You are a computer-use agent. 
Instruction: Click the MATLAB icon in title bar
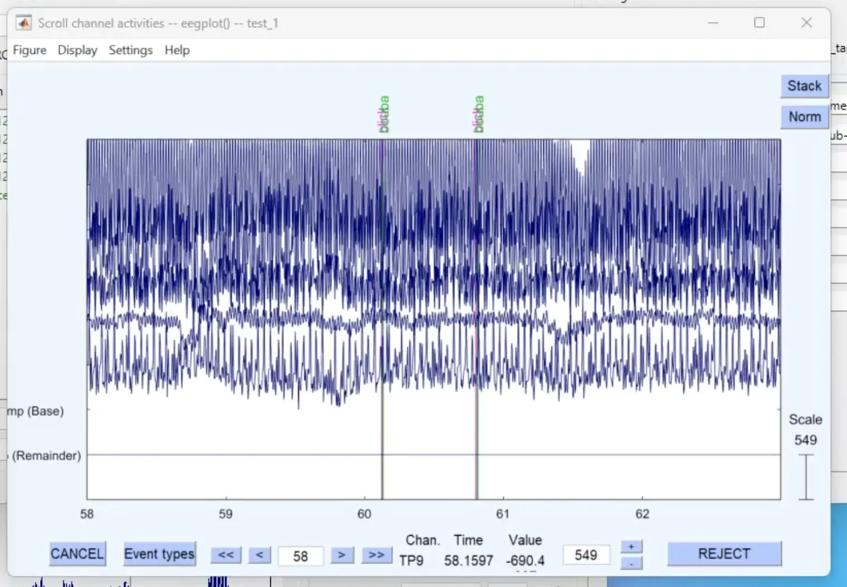pos(23,23)
